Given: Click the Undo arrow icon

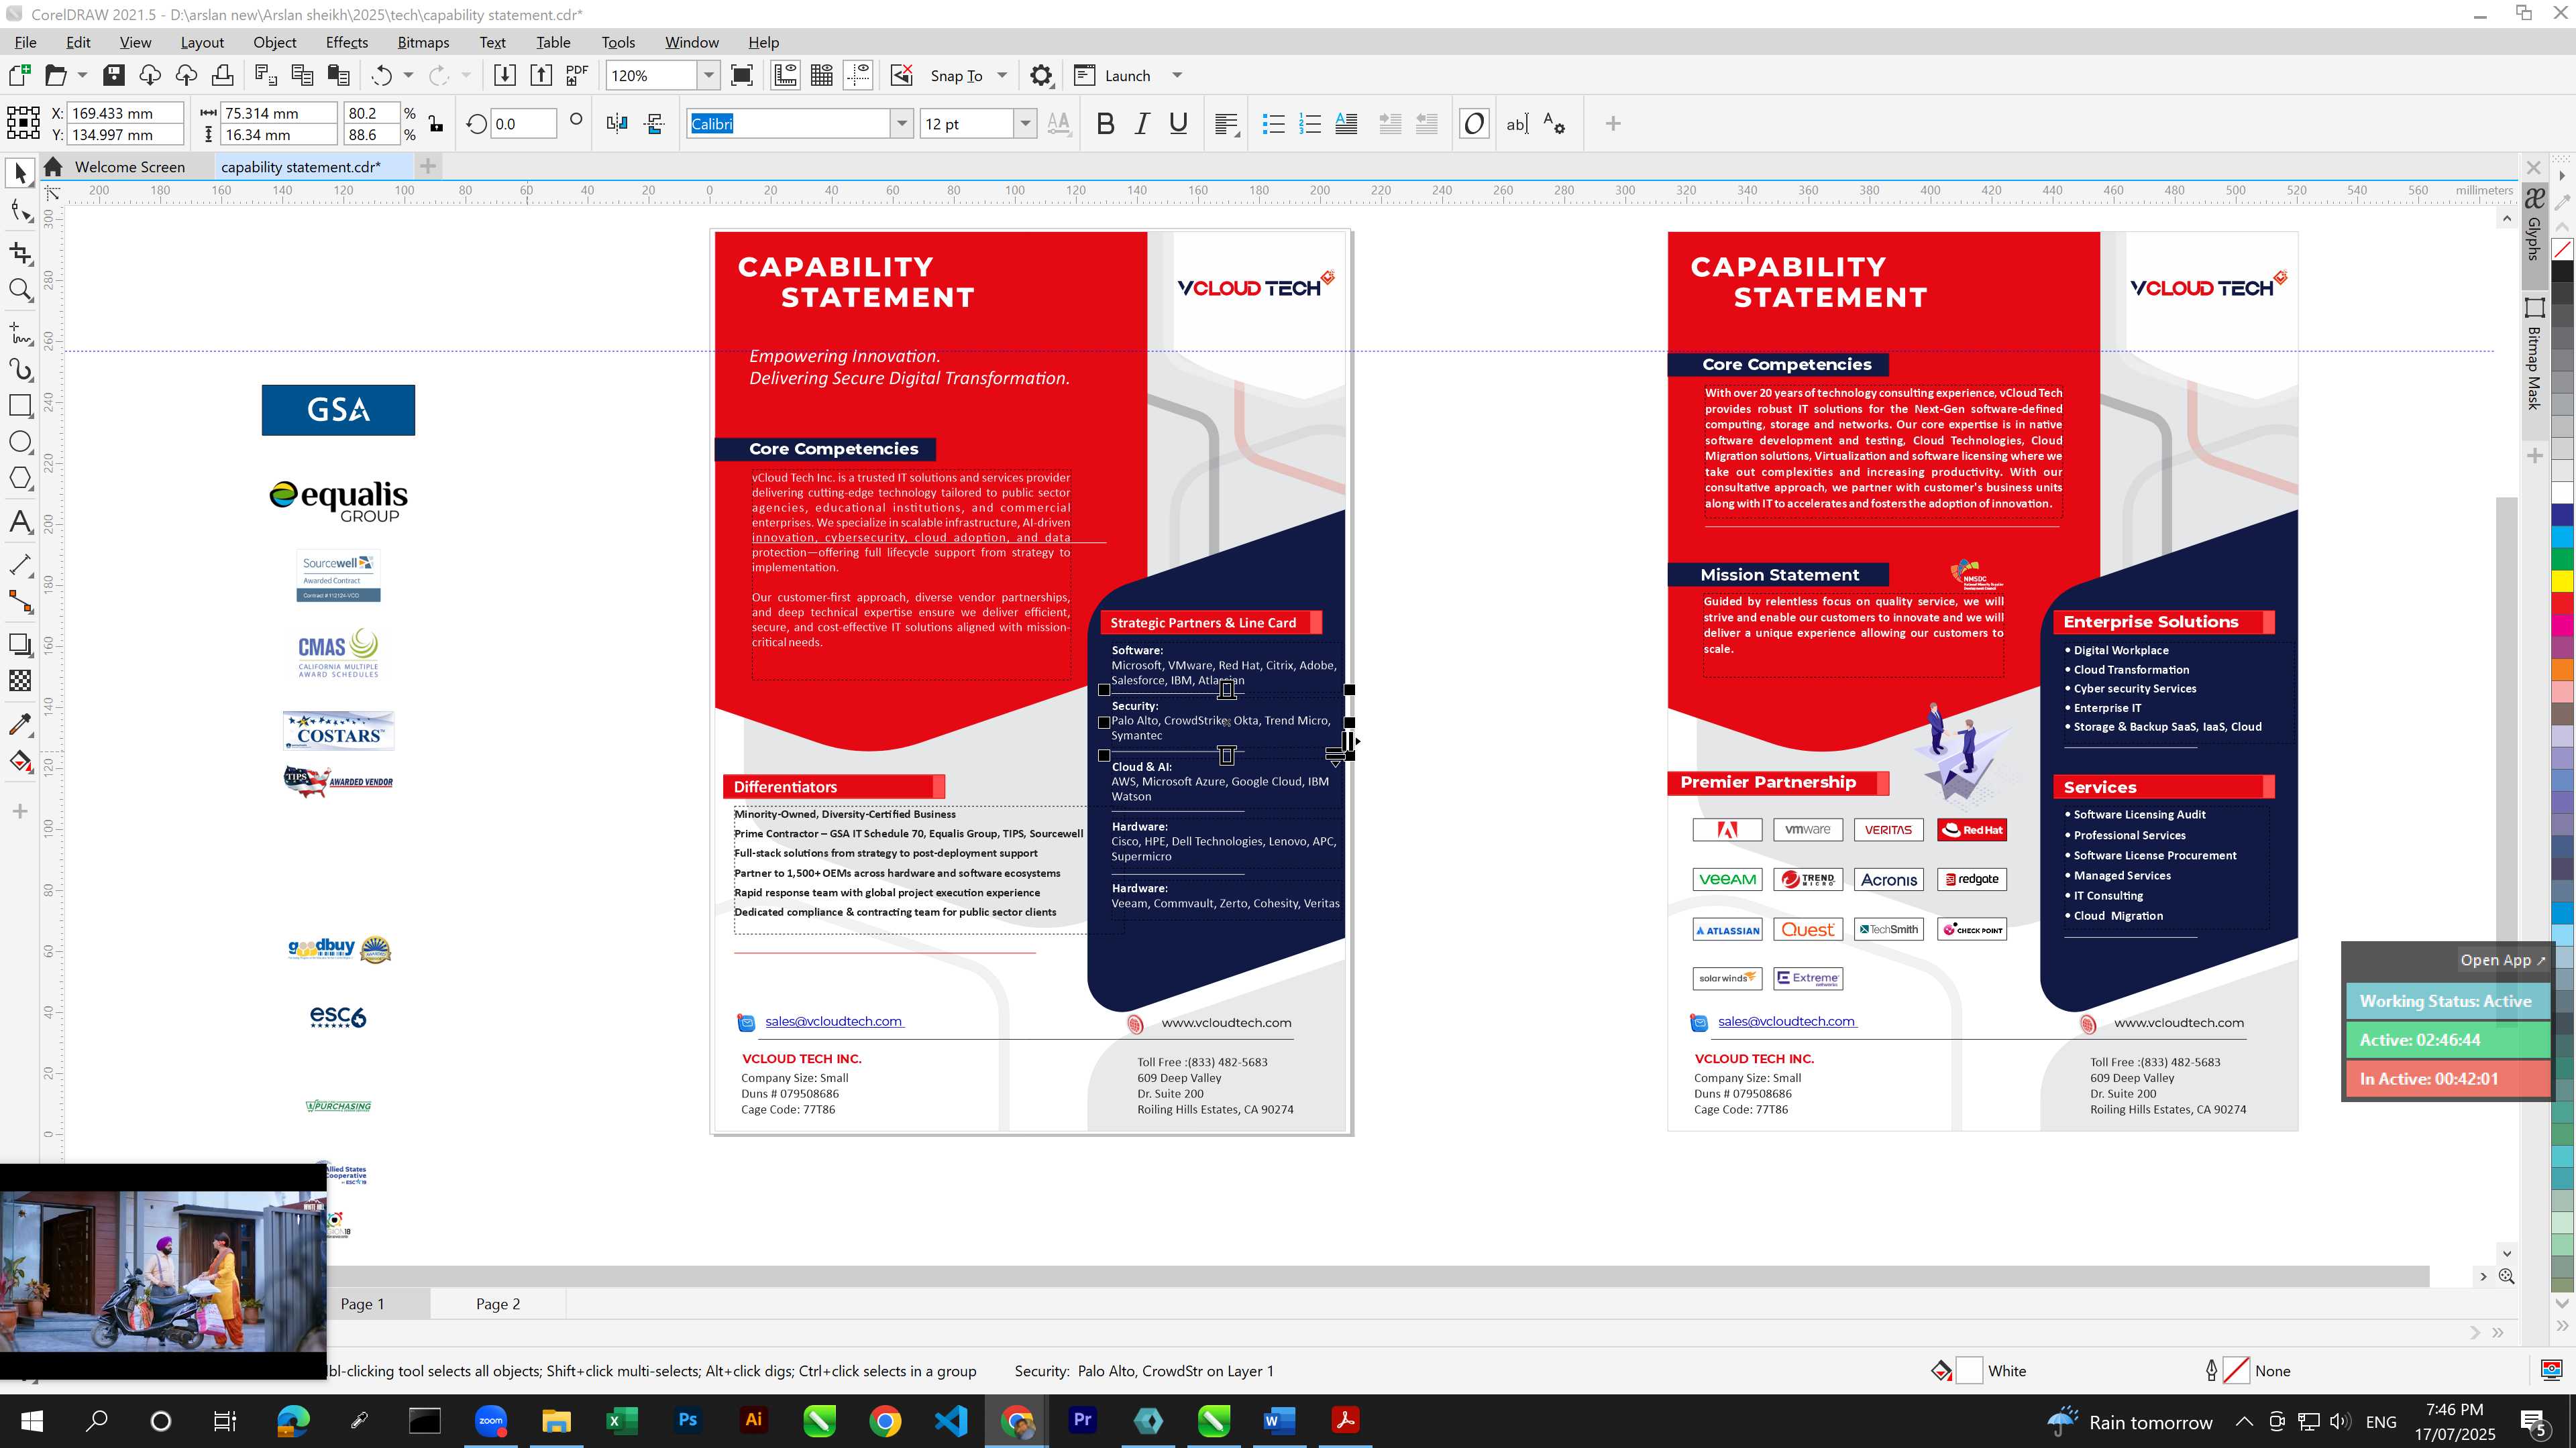Looking at the screenshot, I should 381,75.
